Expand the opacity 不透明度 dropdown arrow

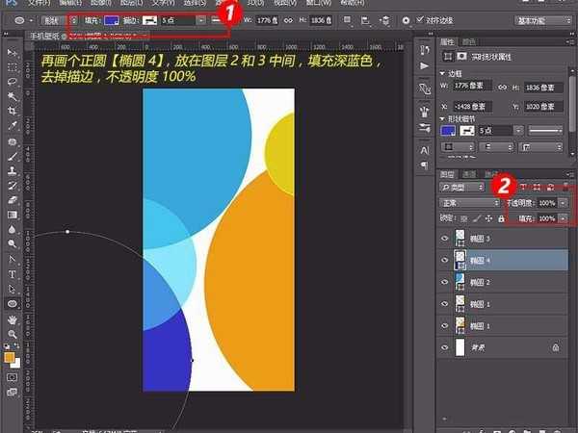563,204
